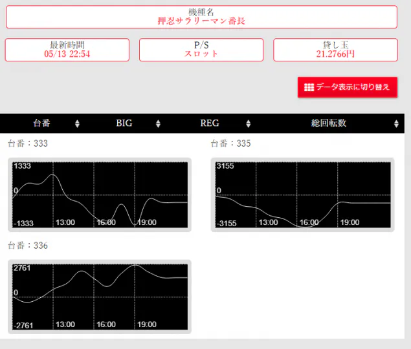Click the latest time 05/13 22:54
The width and height of the screenshot is (411, 349).
[67, 54]
